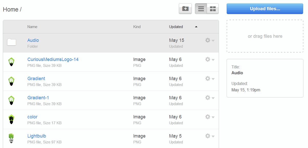308x148 pixels.
Task: Expand the dropdown arrow next to Gradient's gear
Action: [x=213, y=79]
